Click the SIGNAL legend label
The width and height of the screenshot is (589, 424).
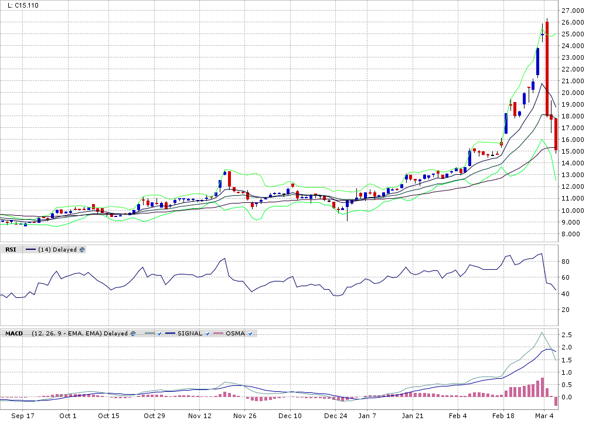pos(190,333)
